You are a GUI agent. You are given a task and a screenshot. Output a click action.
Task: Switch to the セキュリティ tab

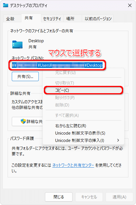pos(52,19)
